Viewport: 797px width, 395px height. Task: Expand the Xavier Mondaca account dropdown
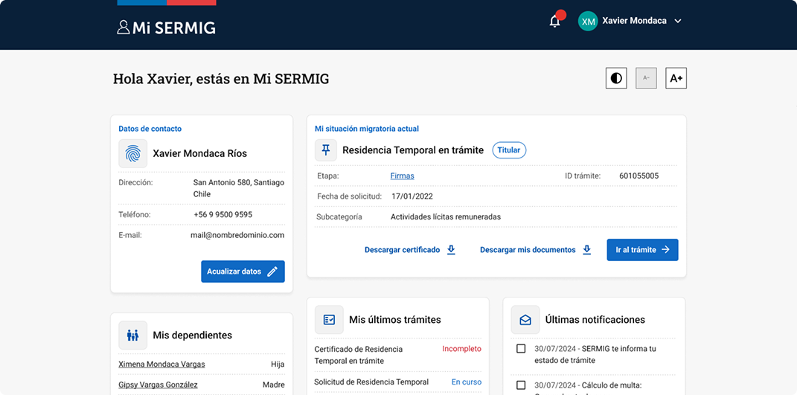coord(677,22)
